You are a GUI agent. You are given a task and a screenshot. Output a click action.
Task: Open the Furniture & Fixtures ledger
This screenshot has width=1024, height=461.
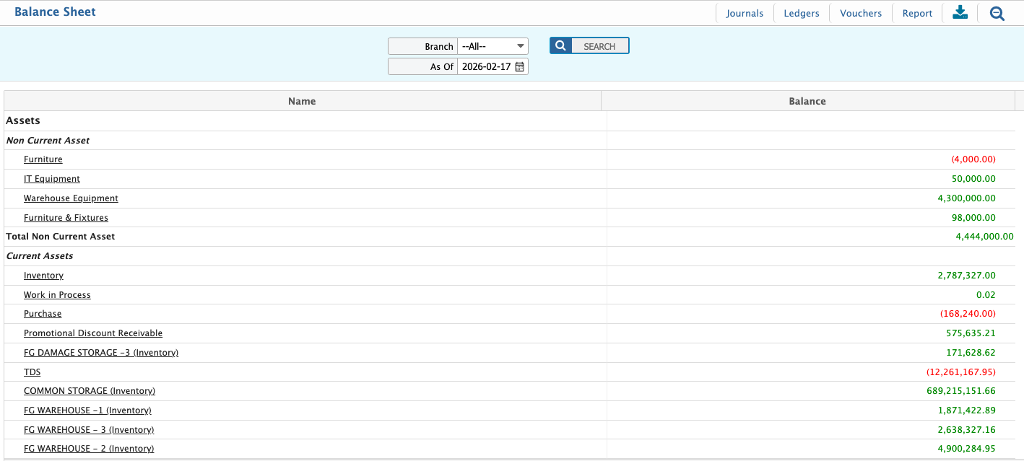pyautogui.click(x=66, y=217)
